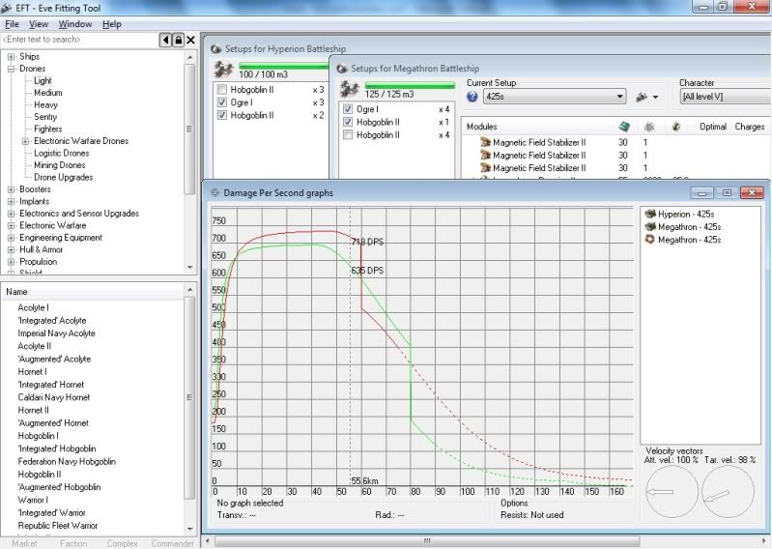
Task: Click the CPU column icon in Modules header
Action: [x=624, y=127]
